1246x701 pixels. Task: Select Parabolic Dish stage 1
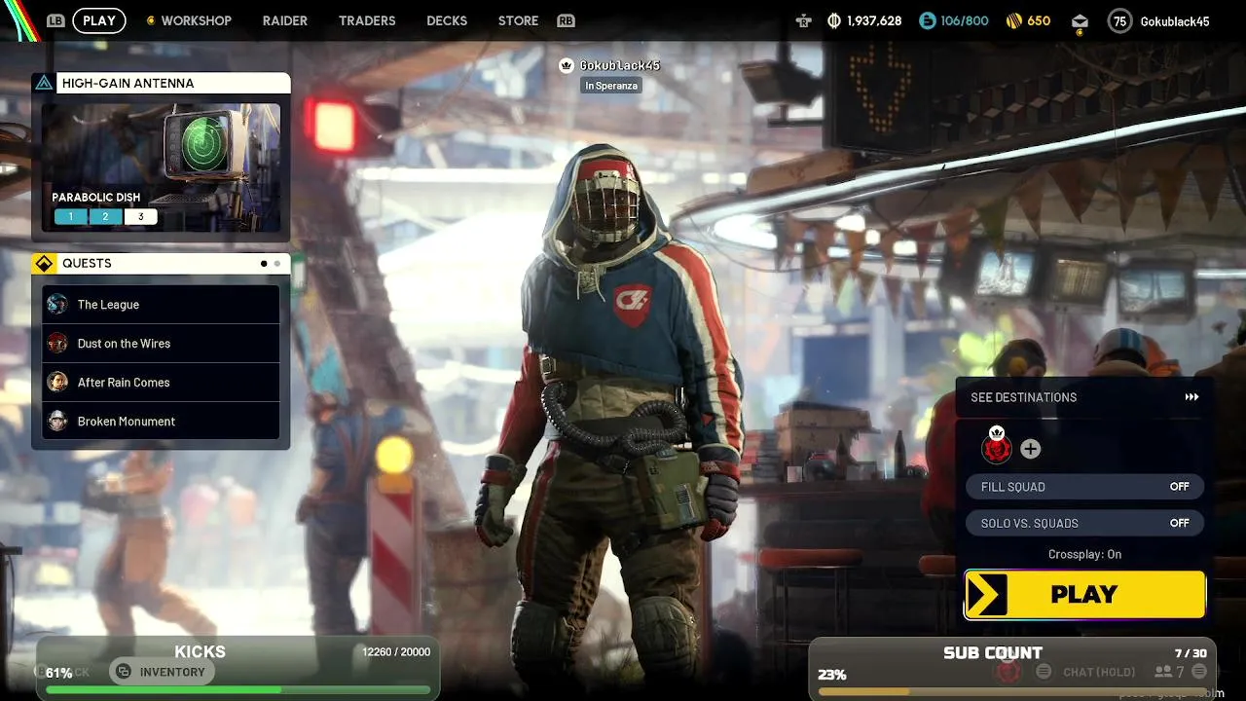point(70,216)
